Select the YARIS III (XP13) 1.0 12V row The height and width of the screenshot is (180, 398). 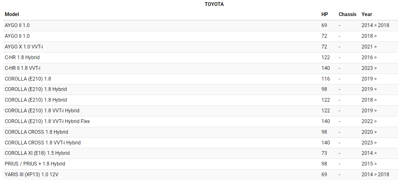[201, 175]
